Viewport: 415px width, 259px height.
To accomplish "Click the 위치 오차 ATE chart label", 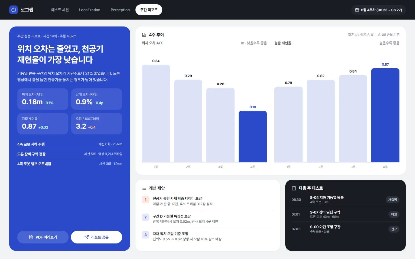I will 152,43.
